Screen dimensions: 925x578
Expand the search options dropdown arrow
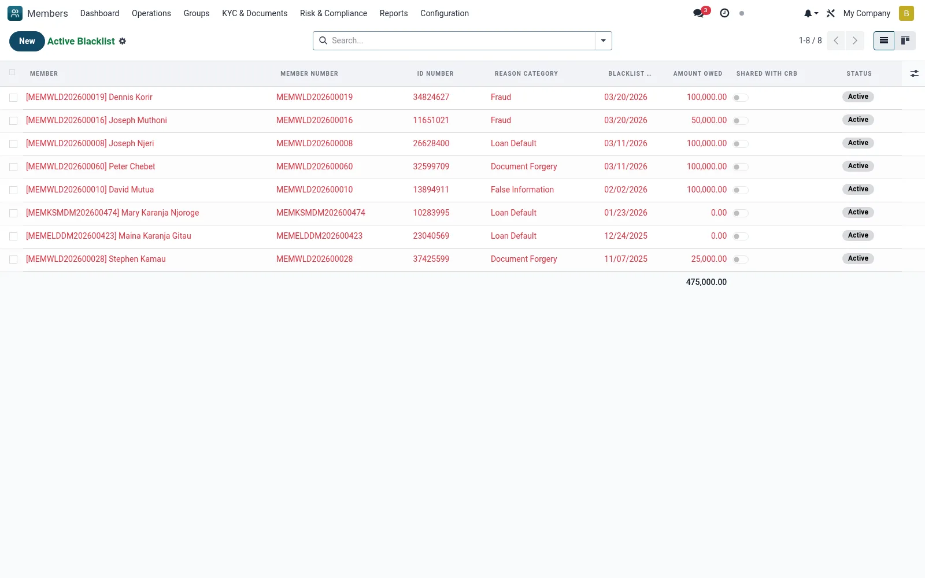point(603,40)
